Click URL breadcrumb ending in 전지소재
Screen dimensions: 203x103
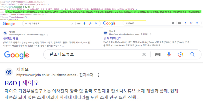[55, 75]
